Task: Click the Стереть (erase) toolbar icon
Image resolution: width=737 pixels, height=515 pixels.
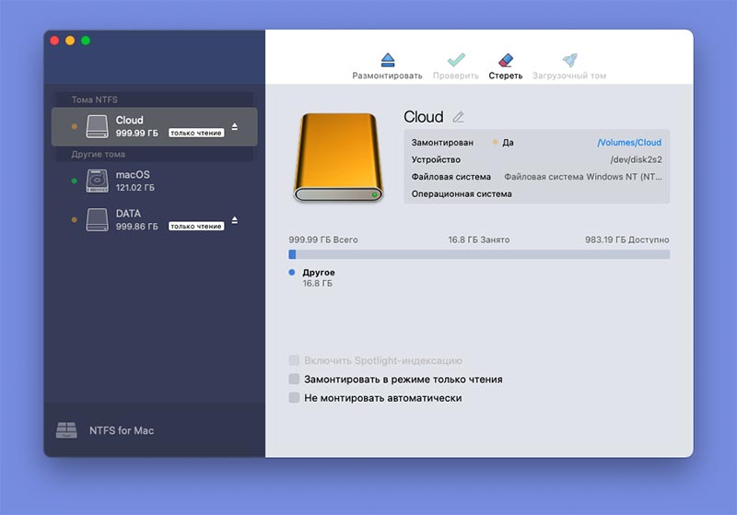Action: tap(505, 60)
